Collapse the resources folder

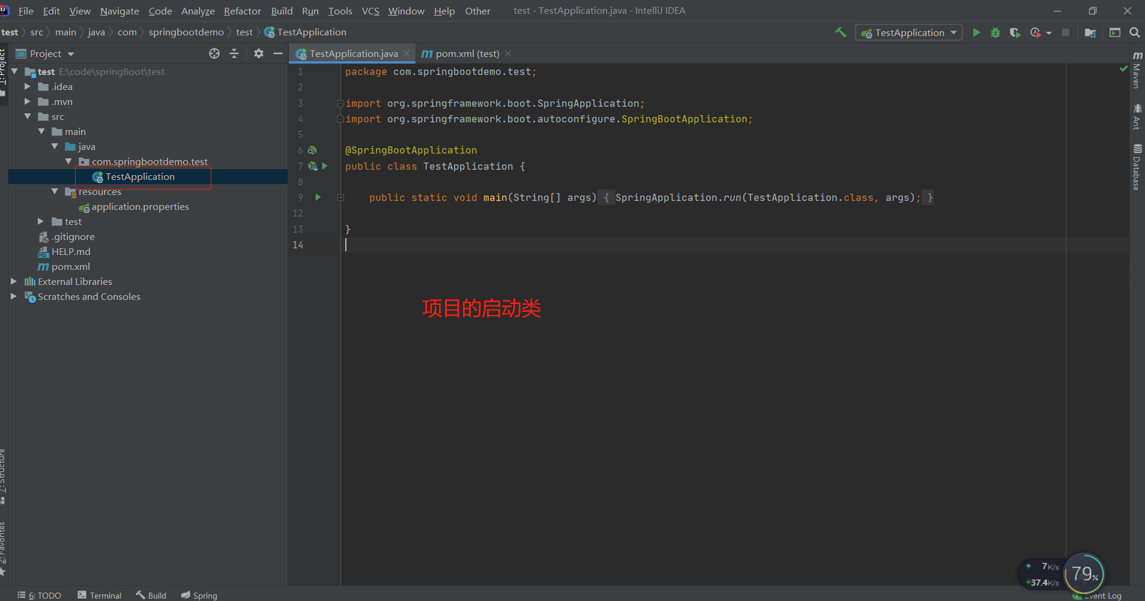click(55, 191)
